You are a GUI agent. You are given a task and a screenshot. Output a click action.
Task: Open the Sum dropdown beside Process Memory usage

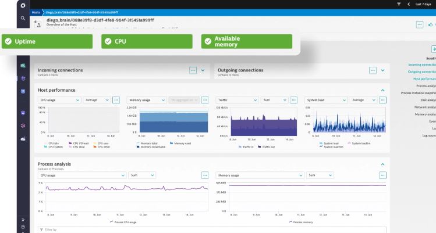[x=320, y=175]
